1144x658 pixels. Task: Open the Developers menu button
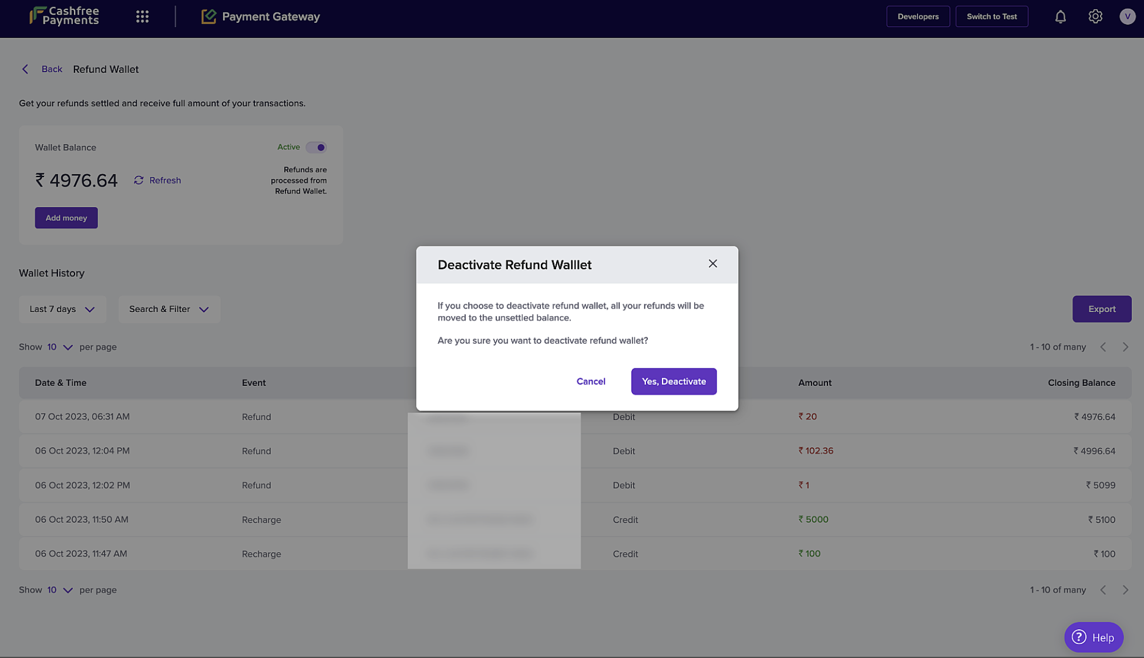[918, 16]
